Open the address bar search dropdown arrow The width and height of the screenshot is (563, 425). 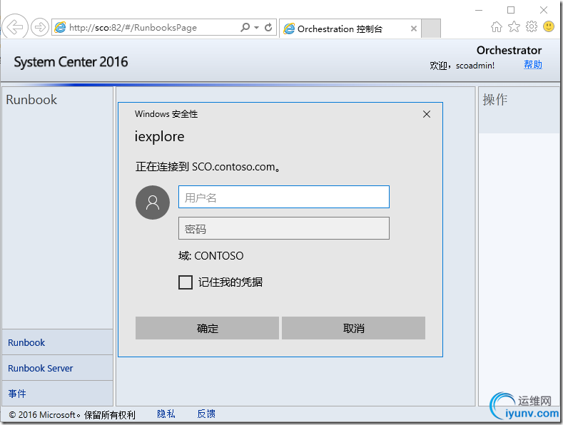pos(256,27)
